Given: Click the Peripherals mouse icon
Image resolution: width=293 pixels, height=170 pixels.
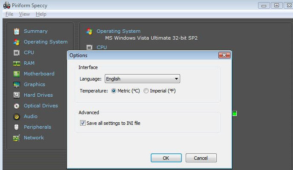Looking at the screenshot, I should pos(17,127).
